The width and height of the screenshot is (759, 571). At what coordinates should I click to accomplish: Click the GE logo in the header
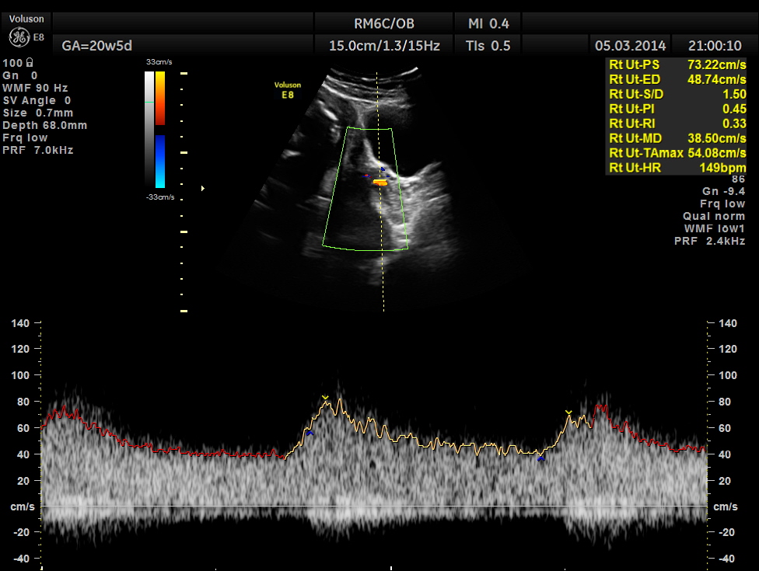click(x=19, y=37)
